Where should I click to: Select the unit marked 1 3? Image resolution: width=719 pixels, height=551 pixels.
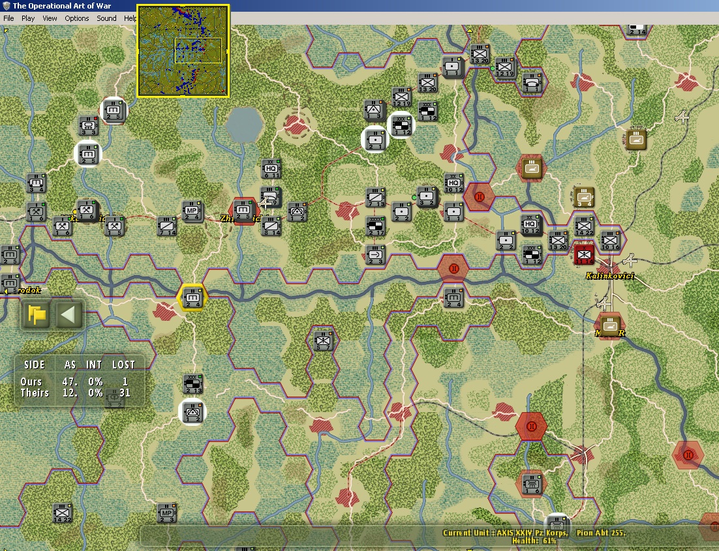point(374,110)
